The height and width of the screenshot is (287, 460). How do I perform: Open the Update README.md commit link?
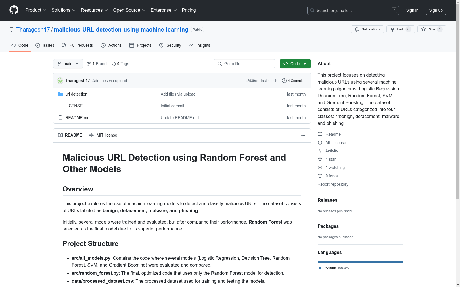180,118
